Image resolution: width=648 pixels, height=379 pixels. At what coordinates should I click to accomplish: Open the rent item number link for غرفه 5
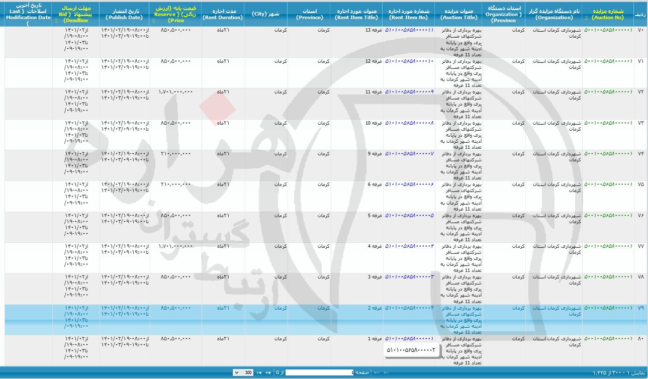[409, 215]
